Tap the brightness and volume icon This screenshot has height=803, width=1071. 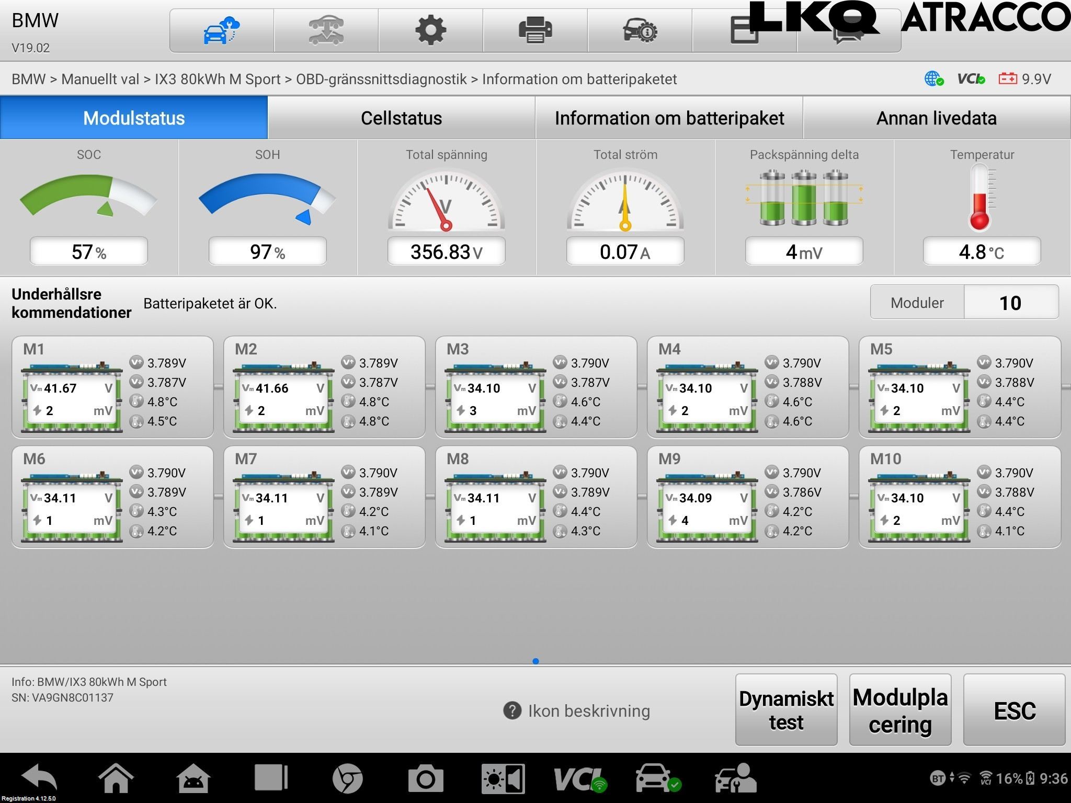coord(503,779)
